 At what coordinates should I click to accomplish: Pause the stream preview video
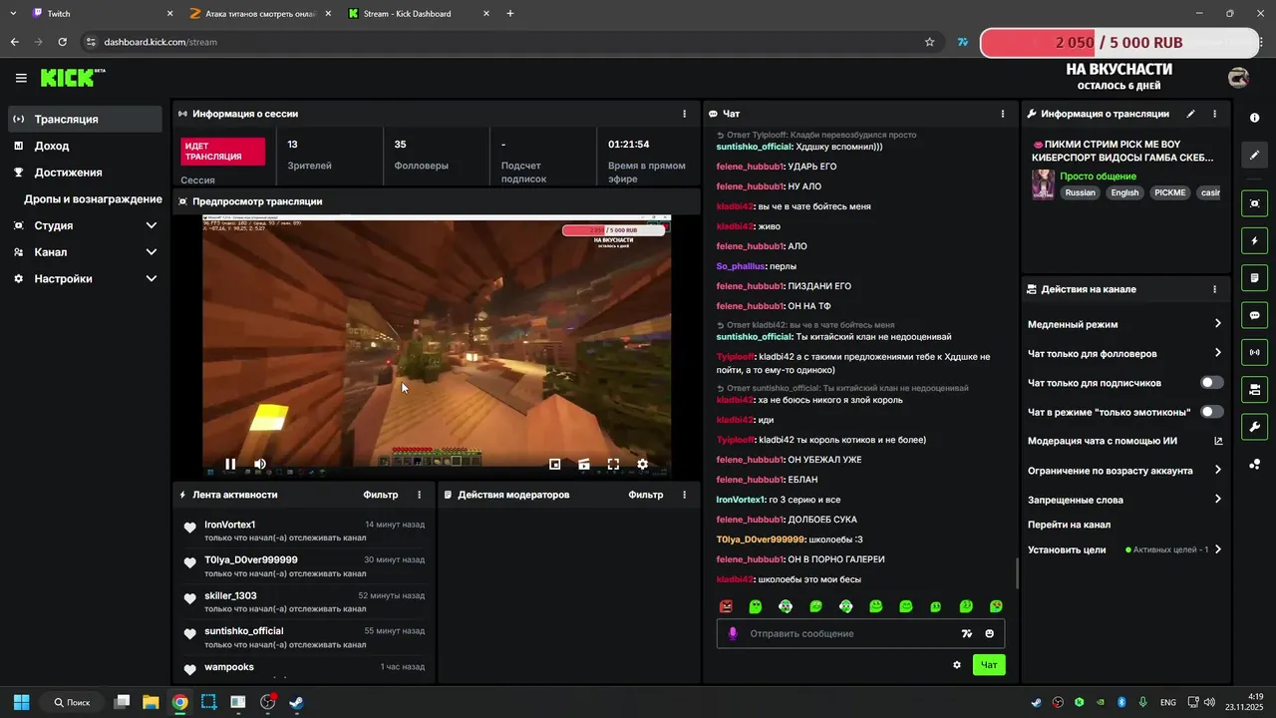[x=230, y=464]
